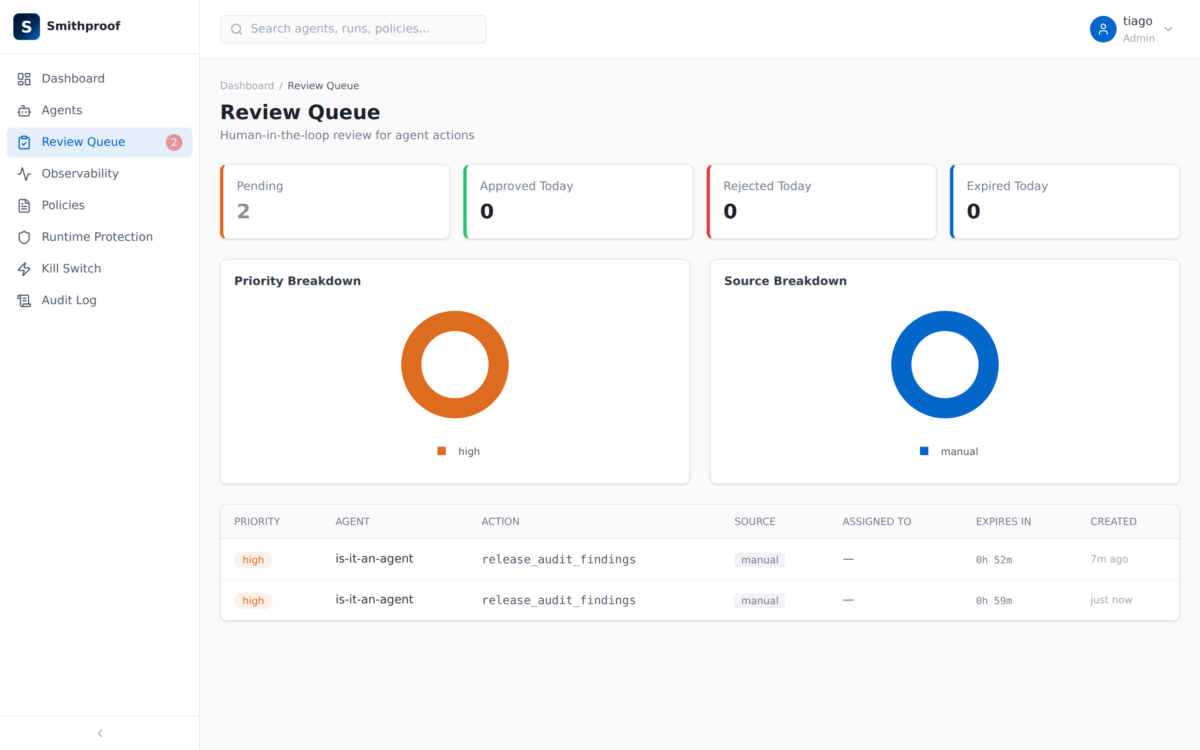Click the CREATED column header

pos(1113,522)
